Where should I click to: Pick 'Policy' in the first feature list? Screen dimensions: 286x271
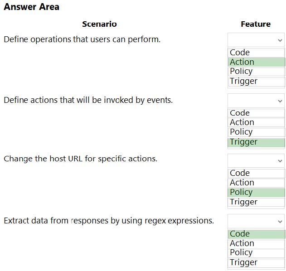[256, 71]
